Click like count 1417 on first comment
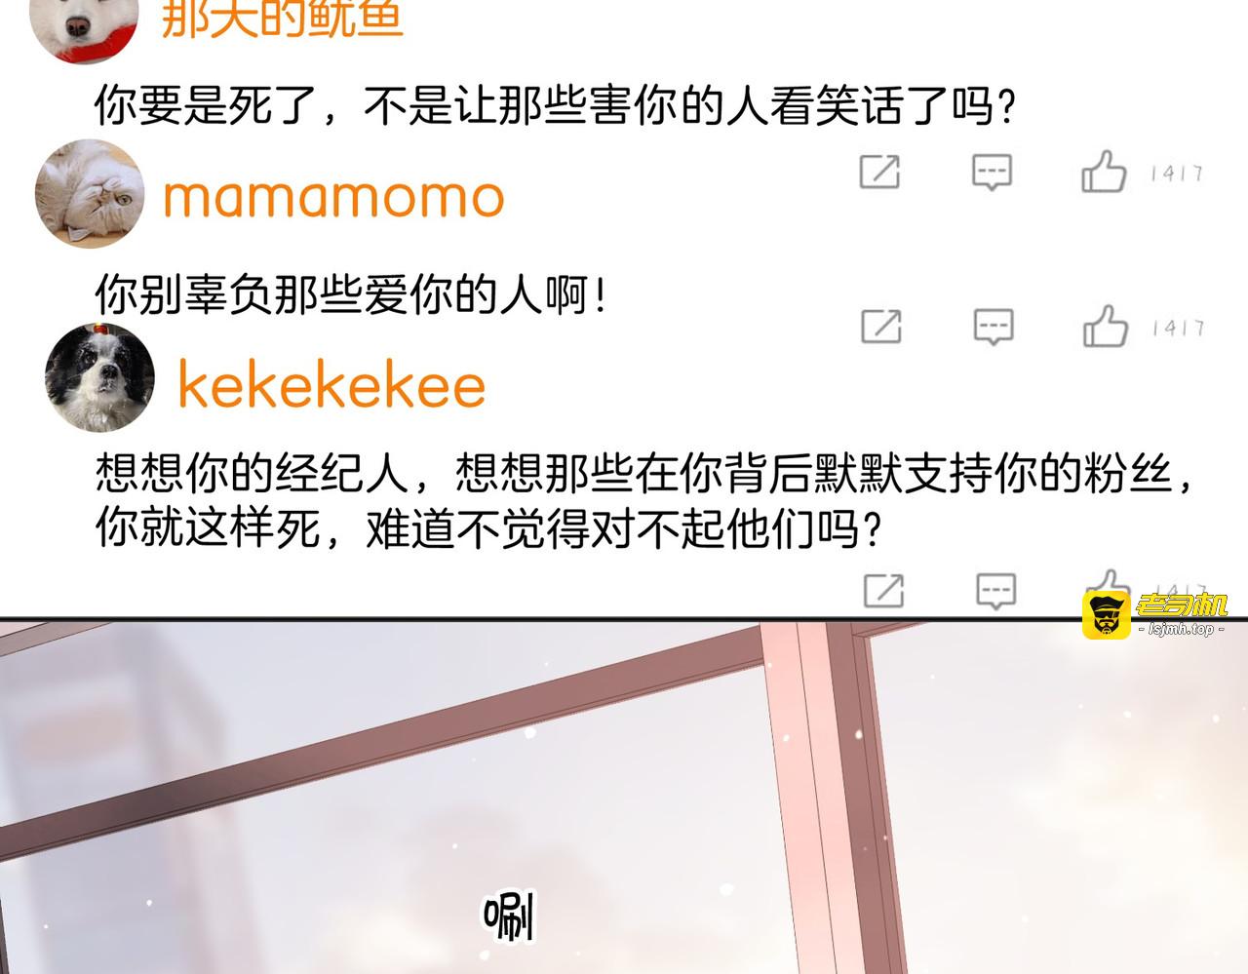Screen dimensions: 1248x974 click(1177, 174)
